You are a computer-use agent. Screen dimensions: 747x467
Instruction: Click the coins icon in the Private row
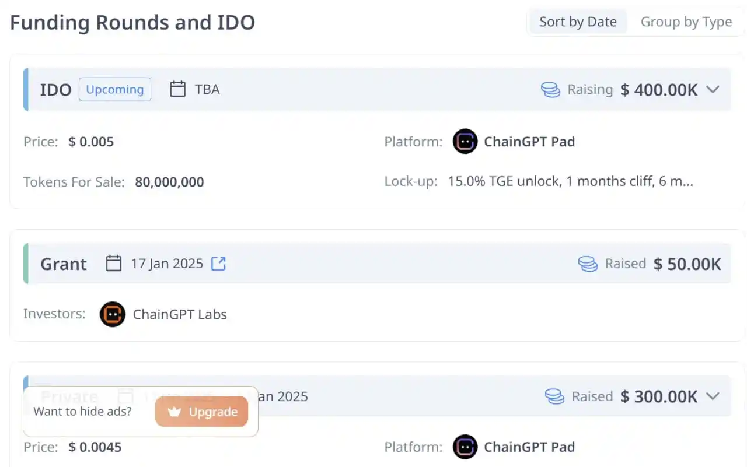coord(554,396)
